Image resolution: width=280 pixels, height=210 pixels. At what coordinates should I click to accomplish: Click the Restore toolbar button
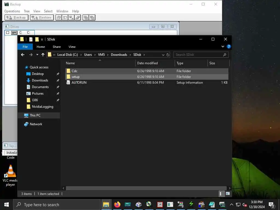point(42,17)
